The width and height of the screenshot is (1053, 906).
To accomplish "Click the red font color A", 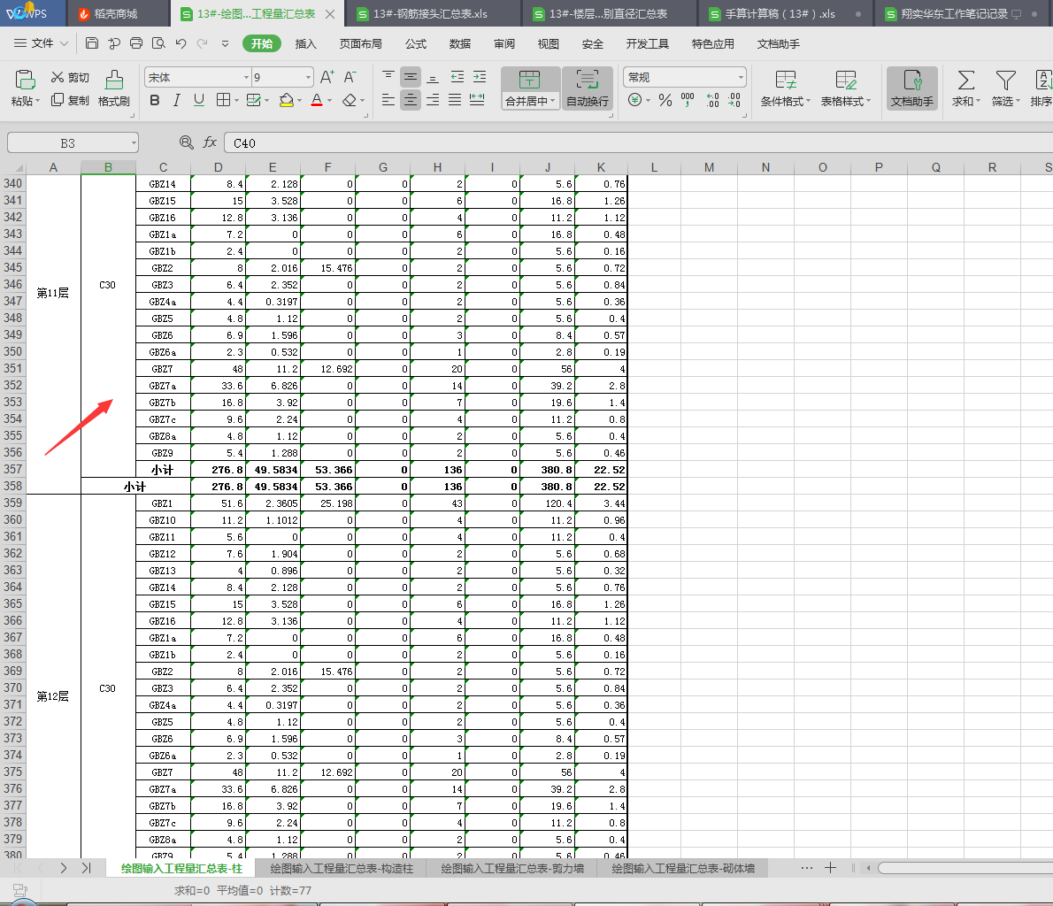I will tap(317, 100).
